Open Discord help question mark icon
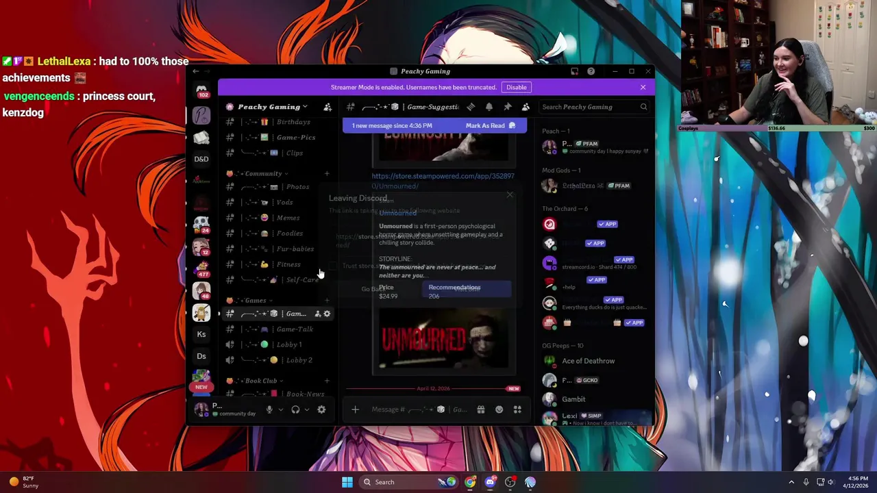877x493 pixels. [591, 71]
